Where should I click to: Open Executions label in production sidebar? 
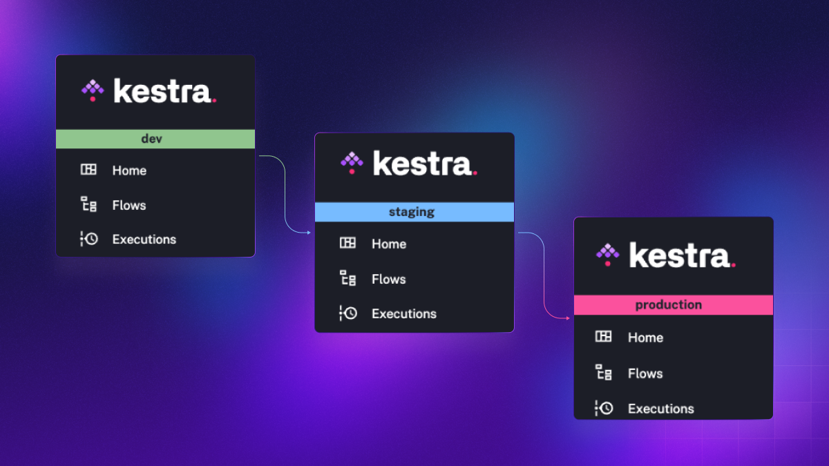[660, 409]
